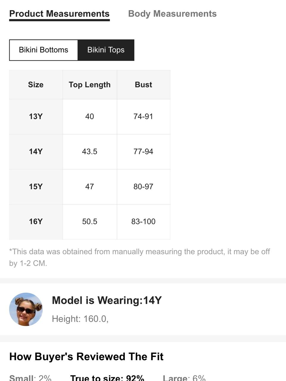
Task: Select the 16Y size row
Action: [x=90, y=222]
